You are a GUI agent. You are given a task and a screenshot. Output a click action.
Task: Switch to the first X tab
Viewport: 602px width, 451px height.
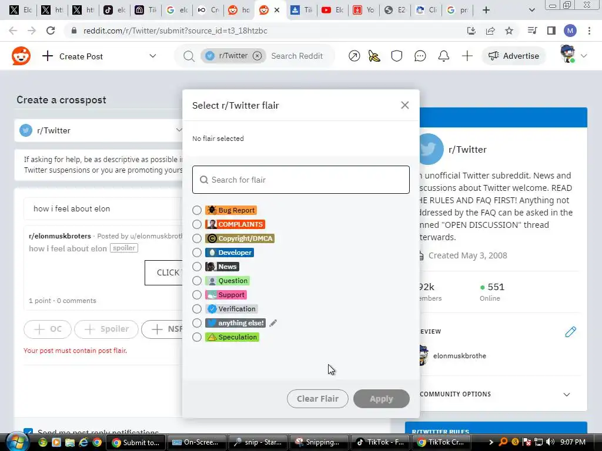pos(21,10)
